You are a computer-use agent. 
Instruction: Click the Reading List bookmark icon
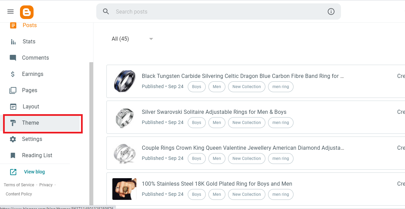[13, 155]
